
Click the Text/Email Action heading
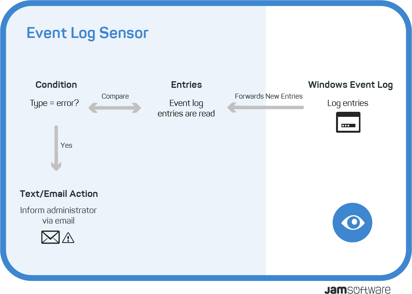(59, 194)
